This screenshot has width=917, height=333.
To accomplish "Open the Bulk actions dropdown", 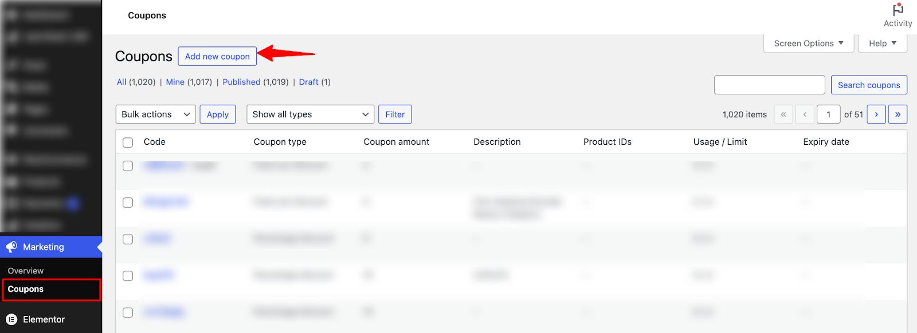I will (x=155, y=114).
